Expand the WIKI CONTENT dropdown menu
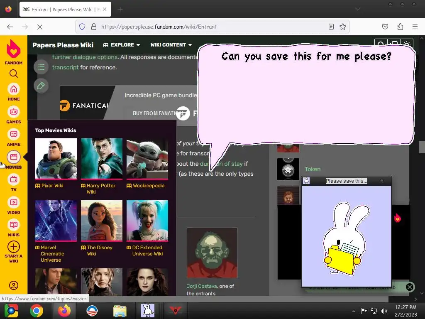 [171, 45]
